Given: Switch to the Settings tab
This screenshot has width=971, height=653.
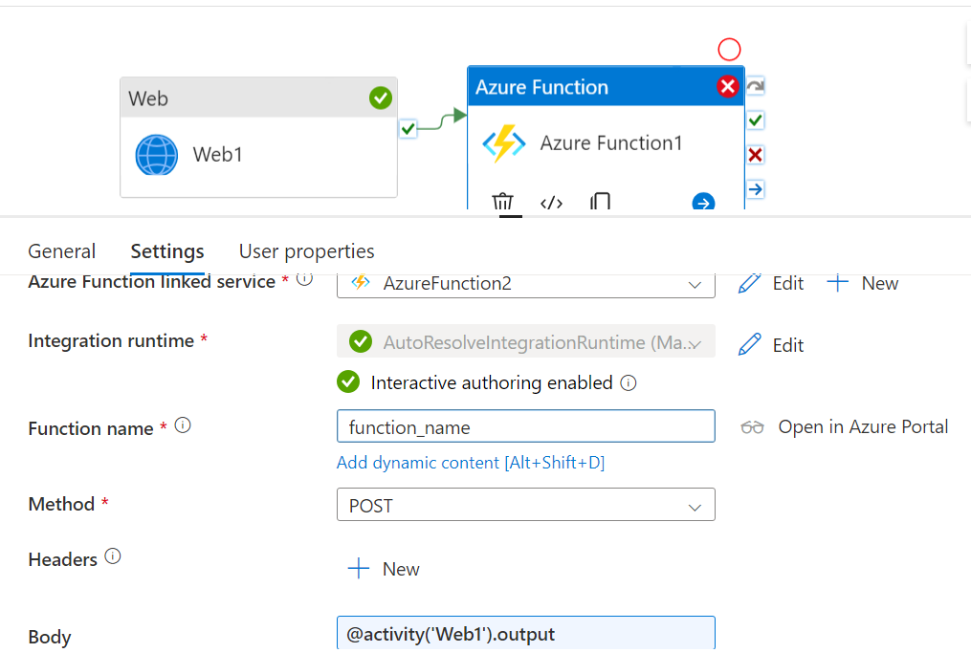Looking at the screenshot, I should pos(167,251).
